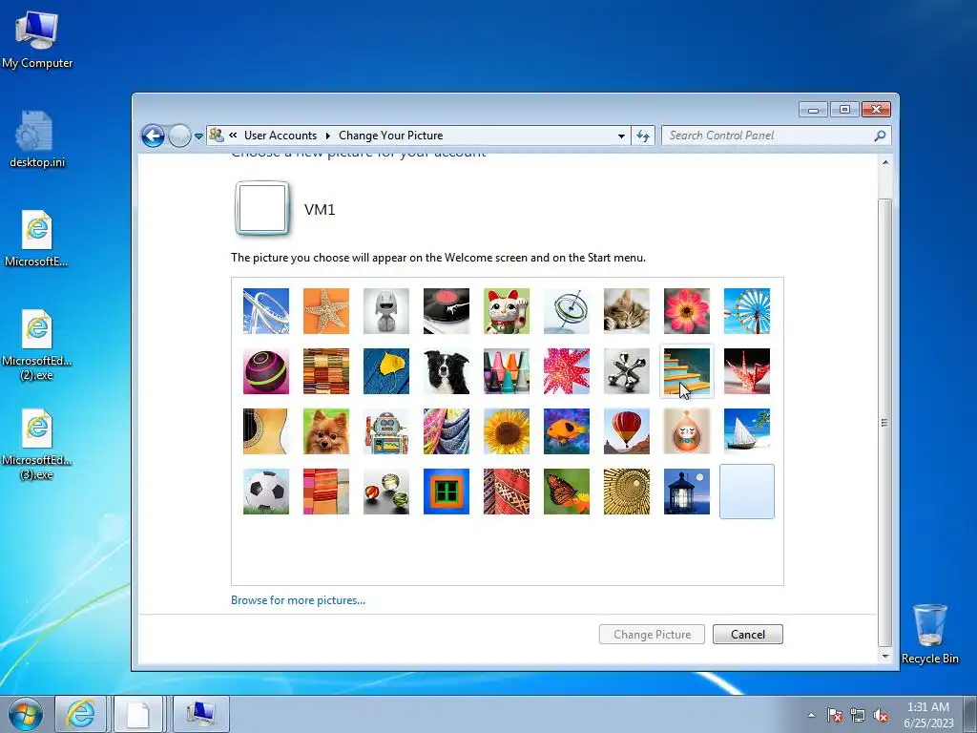This screenshot has width=977, height=733.
Task: Launch Internet Explorer from taskbar
Action: click(81, 714)
